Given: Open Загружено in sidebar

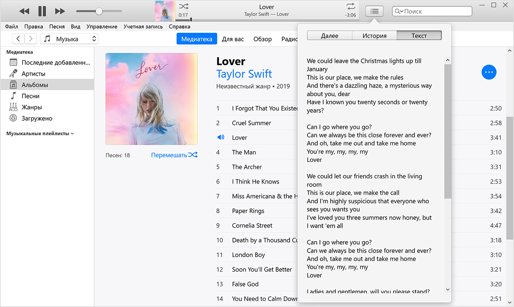Looking at the screenshot, I should click(x=47, y=118).
